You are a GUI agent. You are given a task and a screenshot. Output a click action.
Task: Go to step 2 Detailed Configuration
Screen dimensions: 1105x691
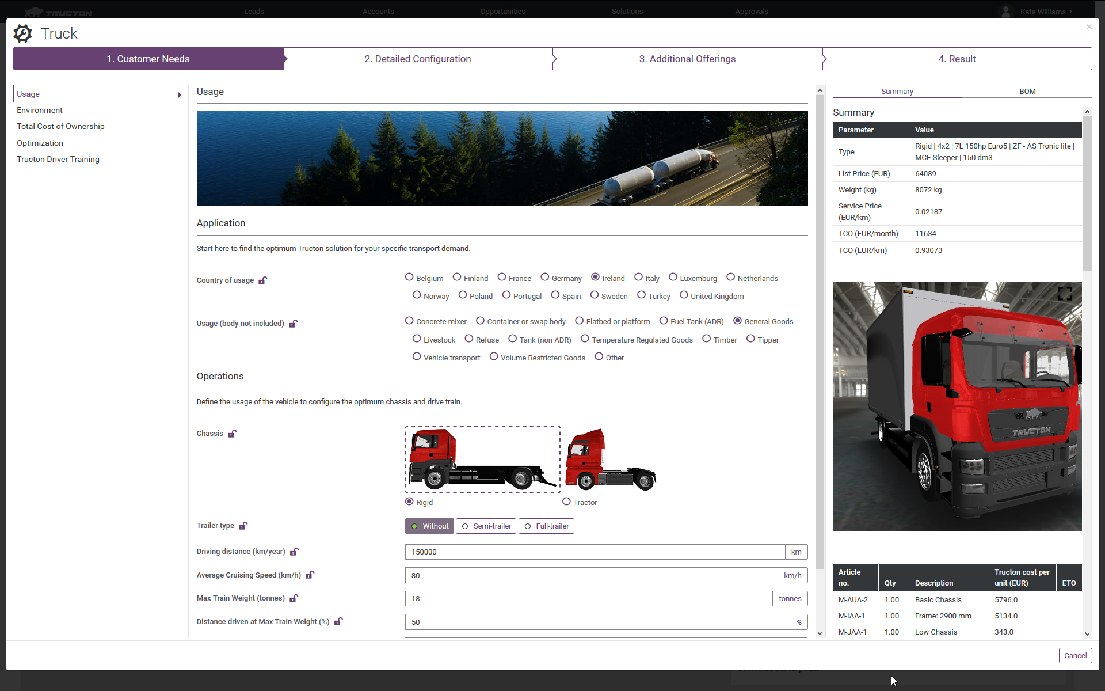coord(417,59)
